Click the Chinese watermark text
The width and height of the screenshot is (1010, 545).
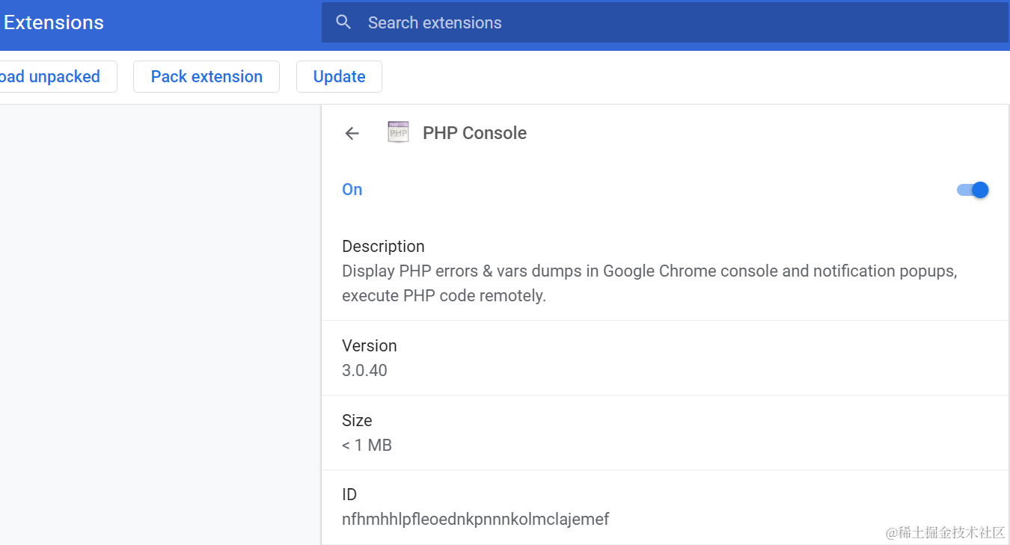945,532
